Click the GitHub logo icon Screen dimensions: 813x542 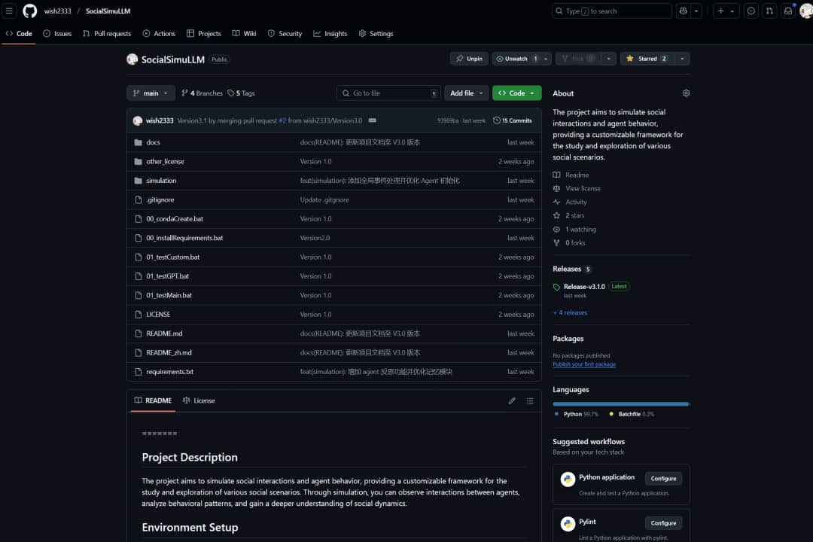pos(30,11)
